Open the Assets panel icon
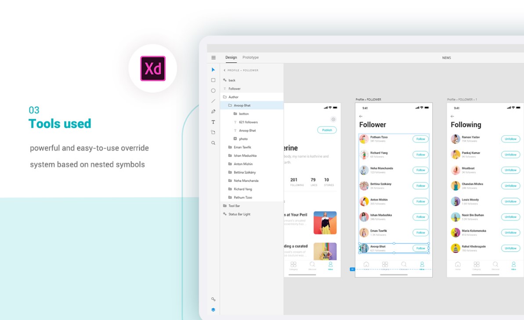This screenshot has width=524, height=320. (x=213, y=299)
